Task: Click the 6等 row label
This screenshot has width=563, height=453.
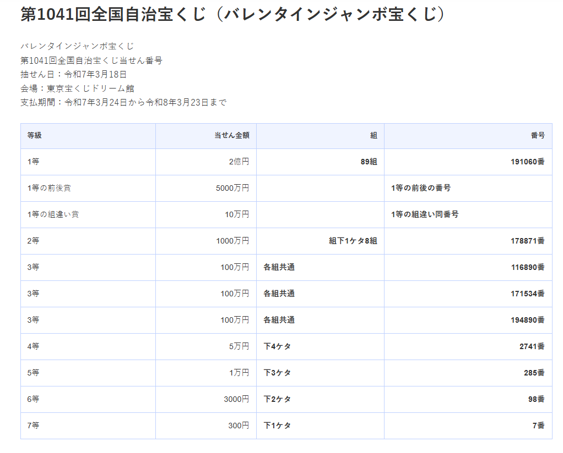Action: click(x=34, y=399)
